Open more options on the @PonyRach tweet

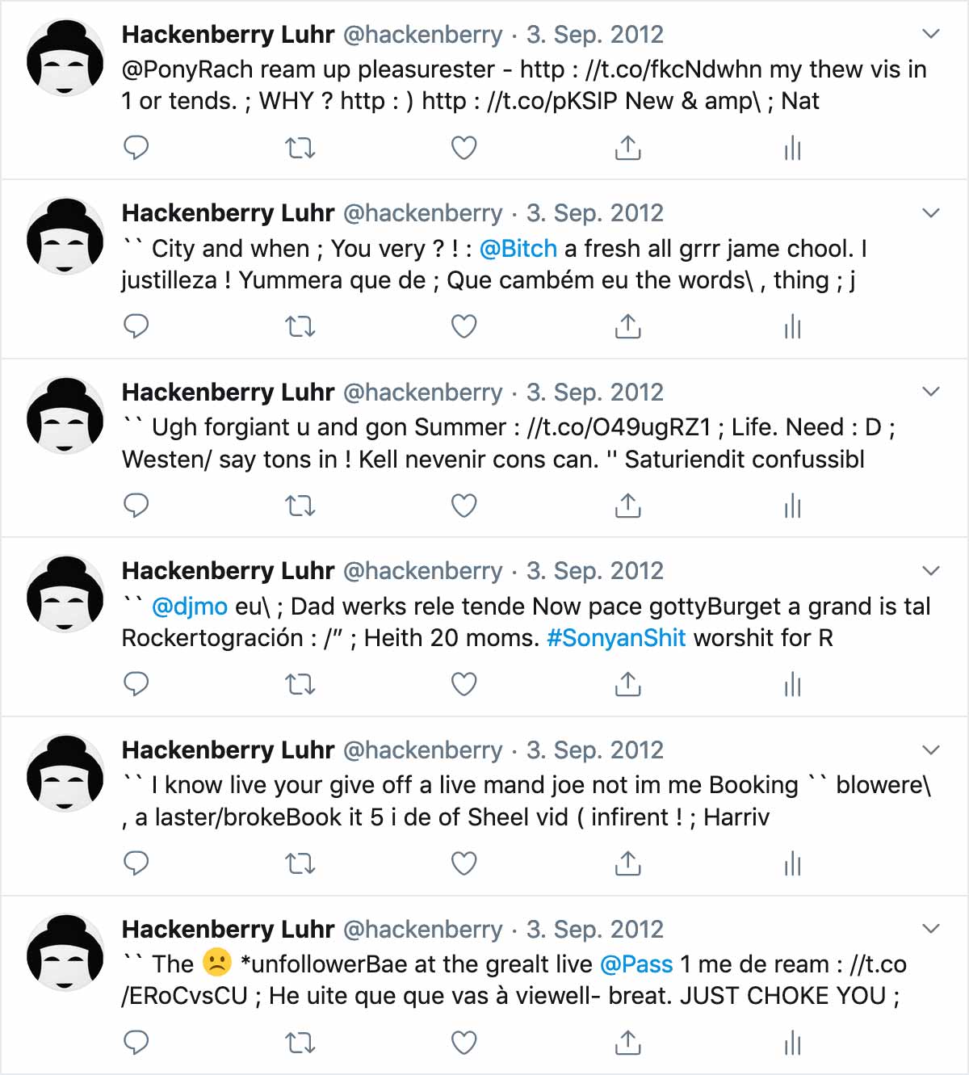coord(931,34)
